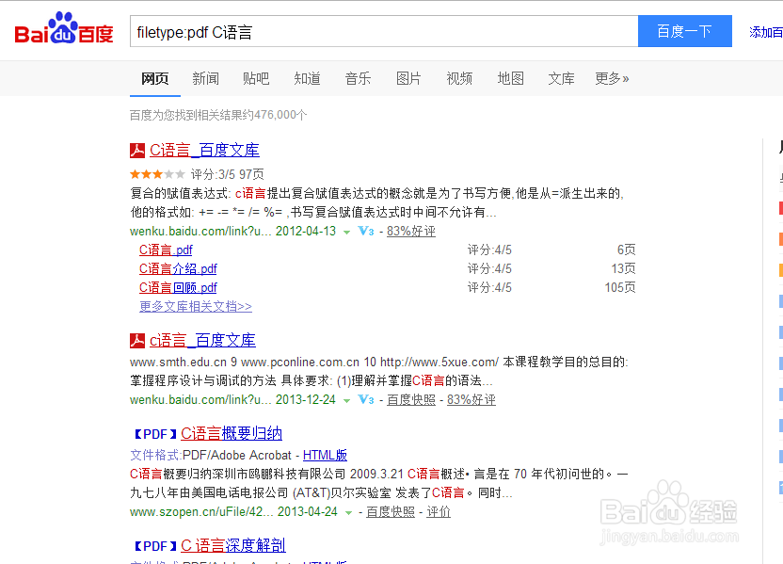Screen dimensions: 783x564
Task: Open the C 语言深度解剖 PDF result
Action: pyautogui.click(x=233, y=545)
